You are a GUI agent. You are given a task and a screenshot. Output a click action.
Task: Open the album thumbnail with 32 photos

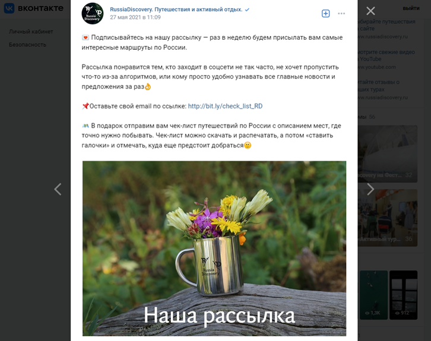coord(388,154)
